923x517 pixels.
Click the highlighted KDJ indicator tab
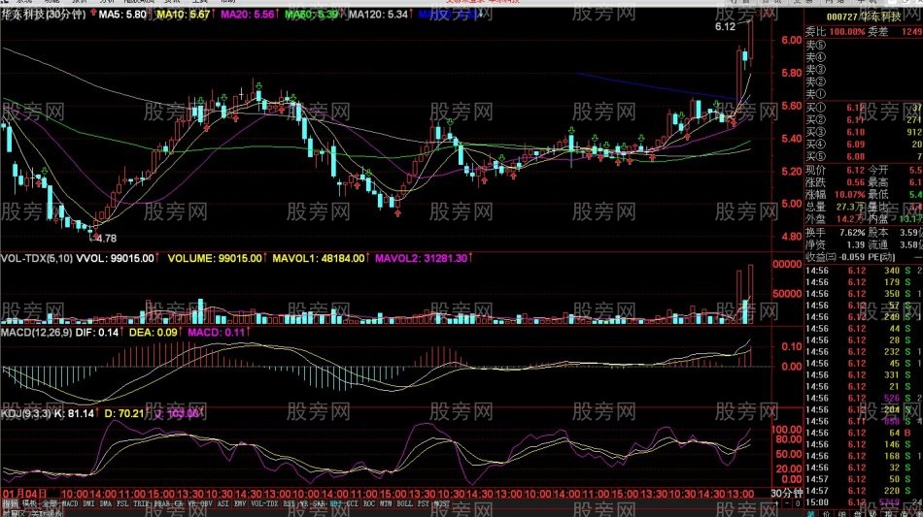335,503
